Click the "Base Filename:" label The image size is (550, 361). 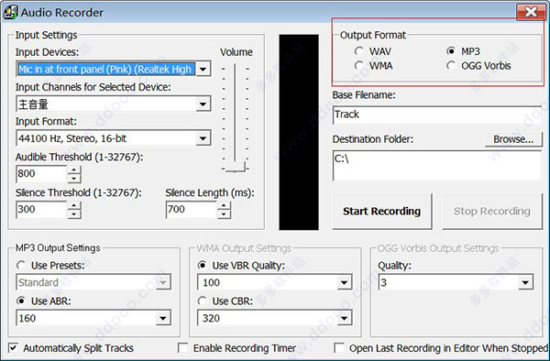[x=364, y=95]
